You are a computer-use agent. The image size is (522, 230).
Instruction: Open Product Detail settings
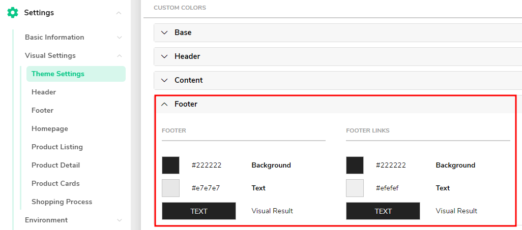click(x=55, y=165)
